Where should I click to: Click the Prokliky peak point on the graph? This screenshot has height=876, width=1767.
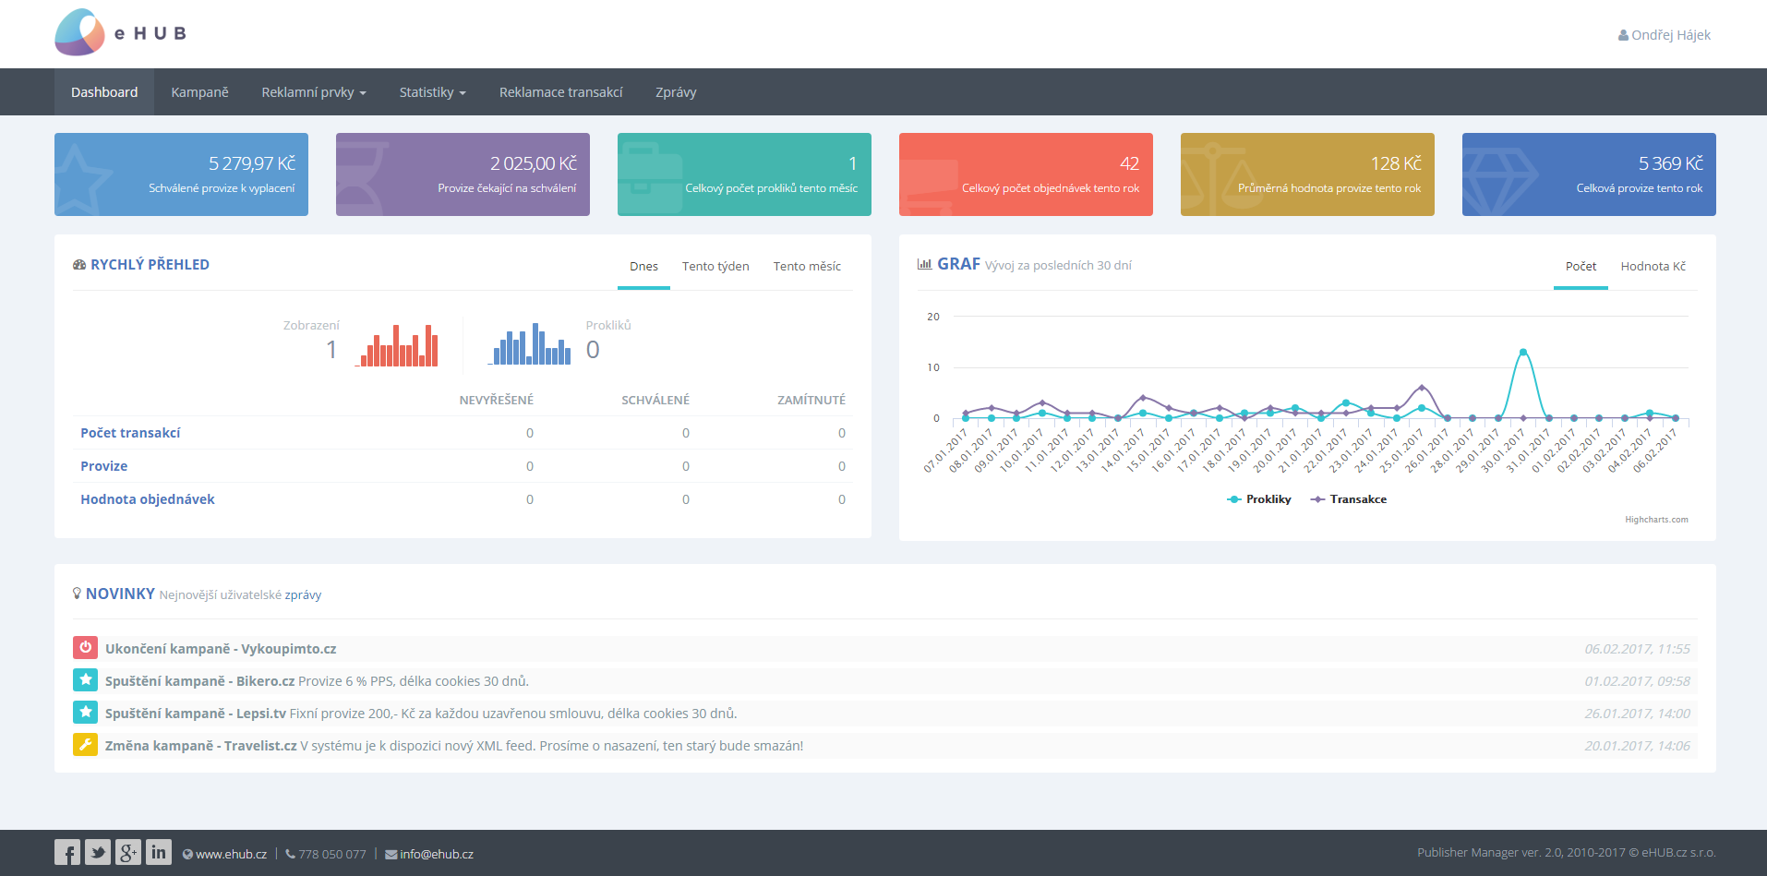coord(1522,353)
